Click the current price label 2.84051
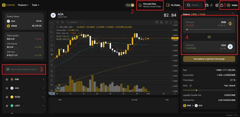 pos(175,38)
